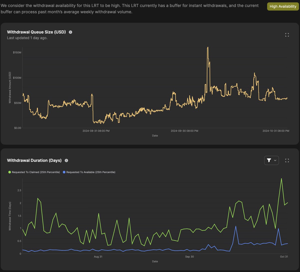The width and height of the screenshot is (300, 272).
Task: Toggle the Requested To Claimed series visibility
Action: click(x=34, y=172)
